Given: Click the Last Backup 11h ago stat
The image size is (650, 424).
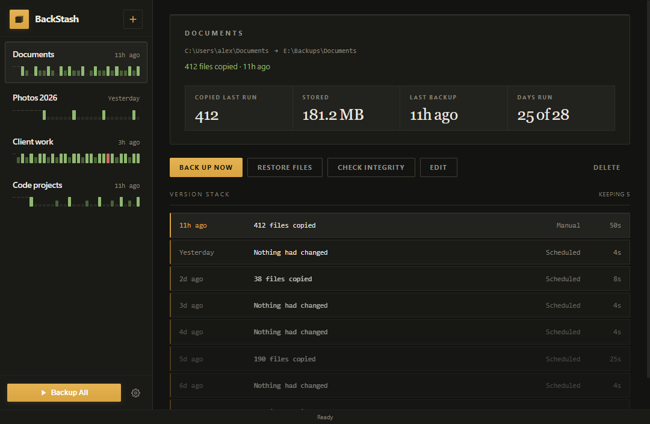Looking at the screenshot, I should pos(454,108).
